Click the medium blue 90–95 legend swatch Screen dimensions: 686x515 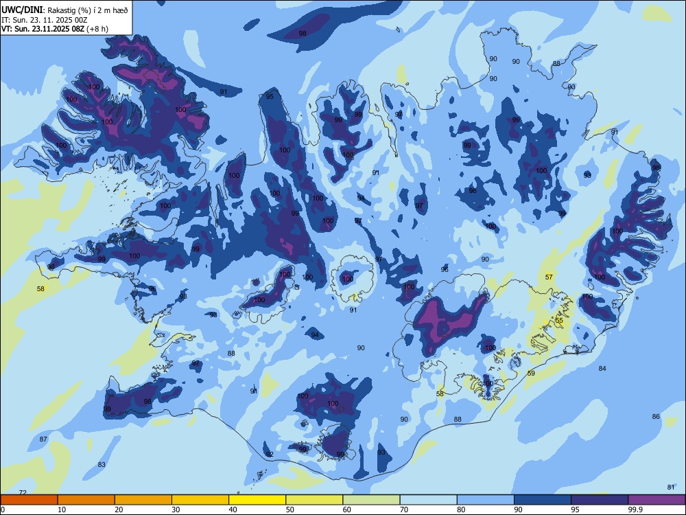(543, 500)
